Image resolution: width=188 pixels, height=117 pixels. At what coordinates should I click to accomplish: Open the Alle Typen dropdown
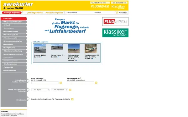pyautogui.click(x=40, y=90)
